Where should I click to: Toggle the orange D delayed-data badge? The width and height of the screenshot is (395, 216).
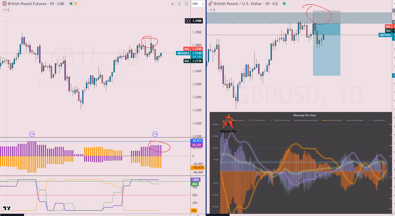coord(75,4)
